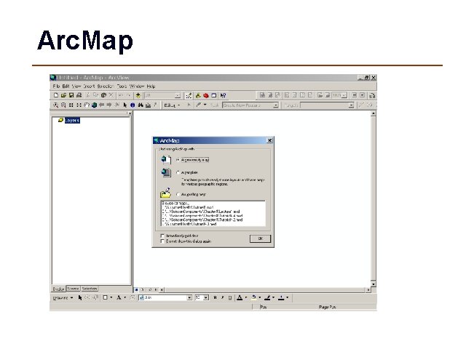Select the Draw toolbar pointer tool

[79, 297]
